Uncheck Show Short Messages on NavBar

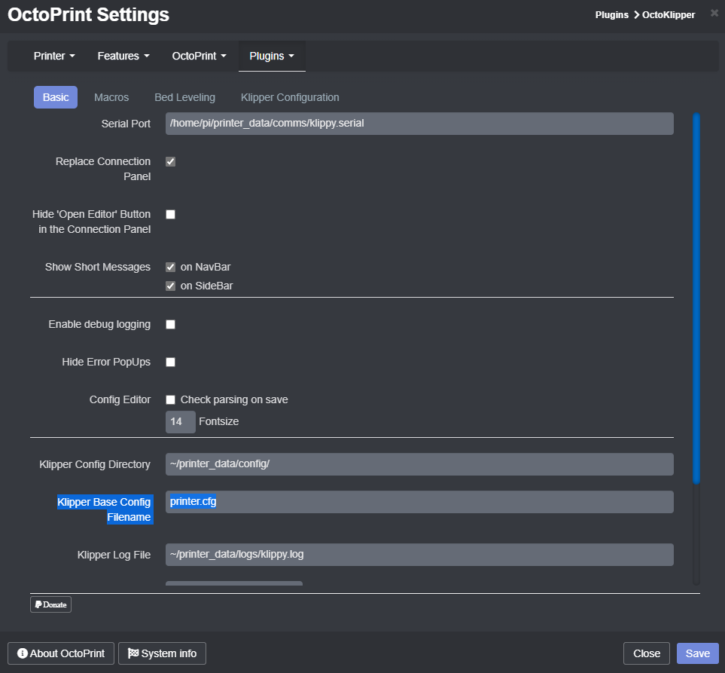(171, 267)
